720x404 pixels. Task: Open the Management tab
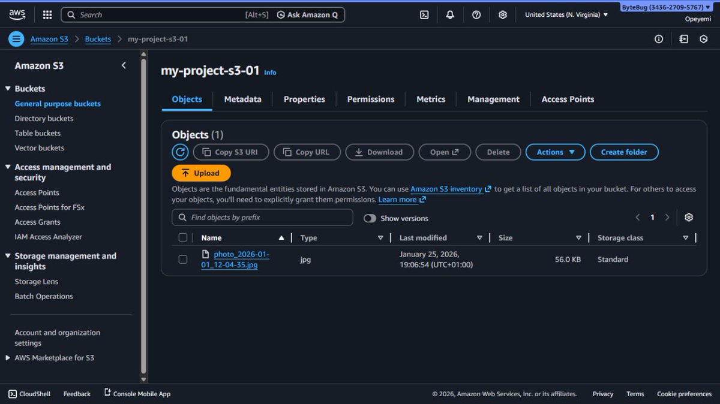tap(494, 100)
